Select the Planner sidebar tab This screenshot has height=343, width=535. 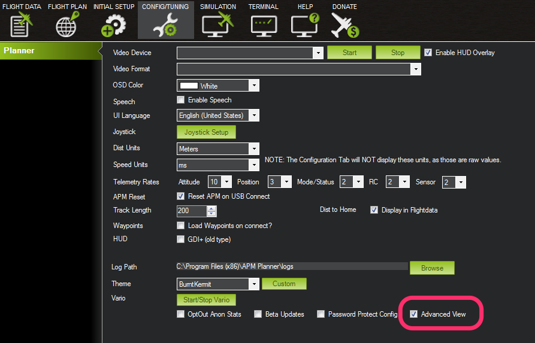click(51, 51)
